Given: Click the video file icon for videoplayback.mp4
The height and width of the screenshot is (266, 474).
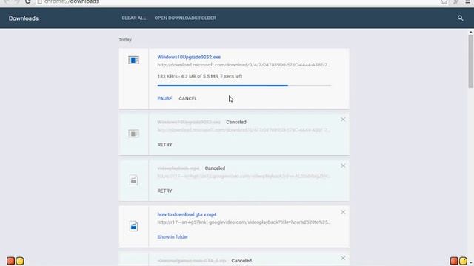Looking at the screenshot, I should [x=133, y=180].
